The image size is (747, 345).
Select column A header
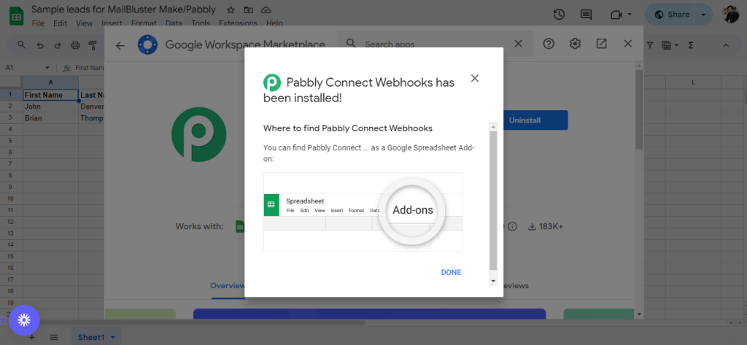pos(50,82)
